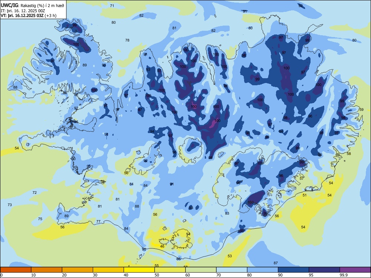The image size is (371, 278).
Task: Click the '73' value near the map edge
Action: click(x=10, y=205)
